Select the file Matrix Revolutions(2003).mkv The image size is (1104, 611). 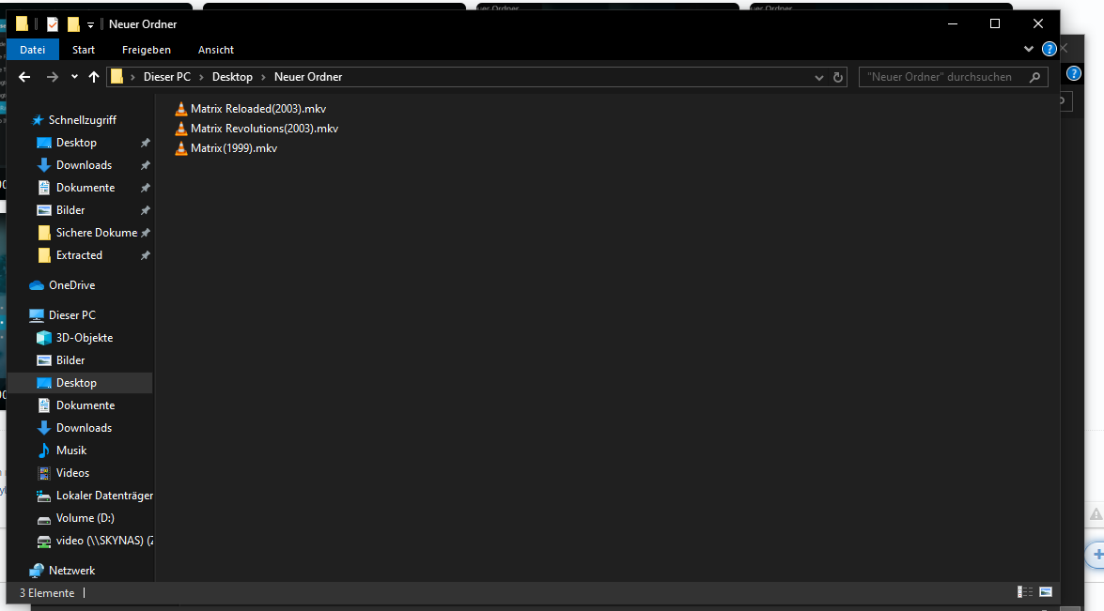264,129
